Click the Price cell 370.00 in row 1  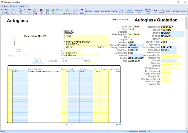[97, 71]
